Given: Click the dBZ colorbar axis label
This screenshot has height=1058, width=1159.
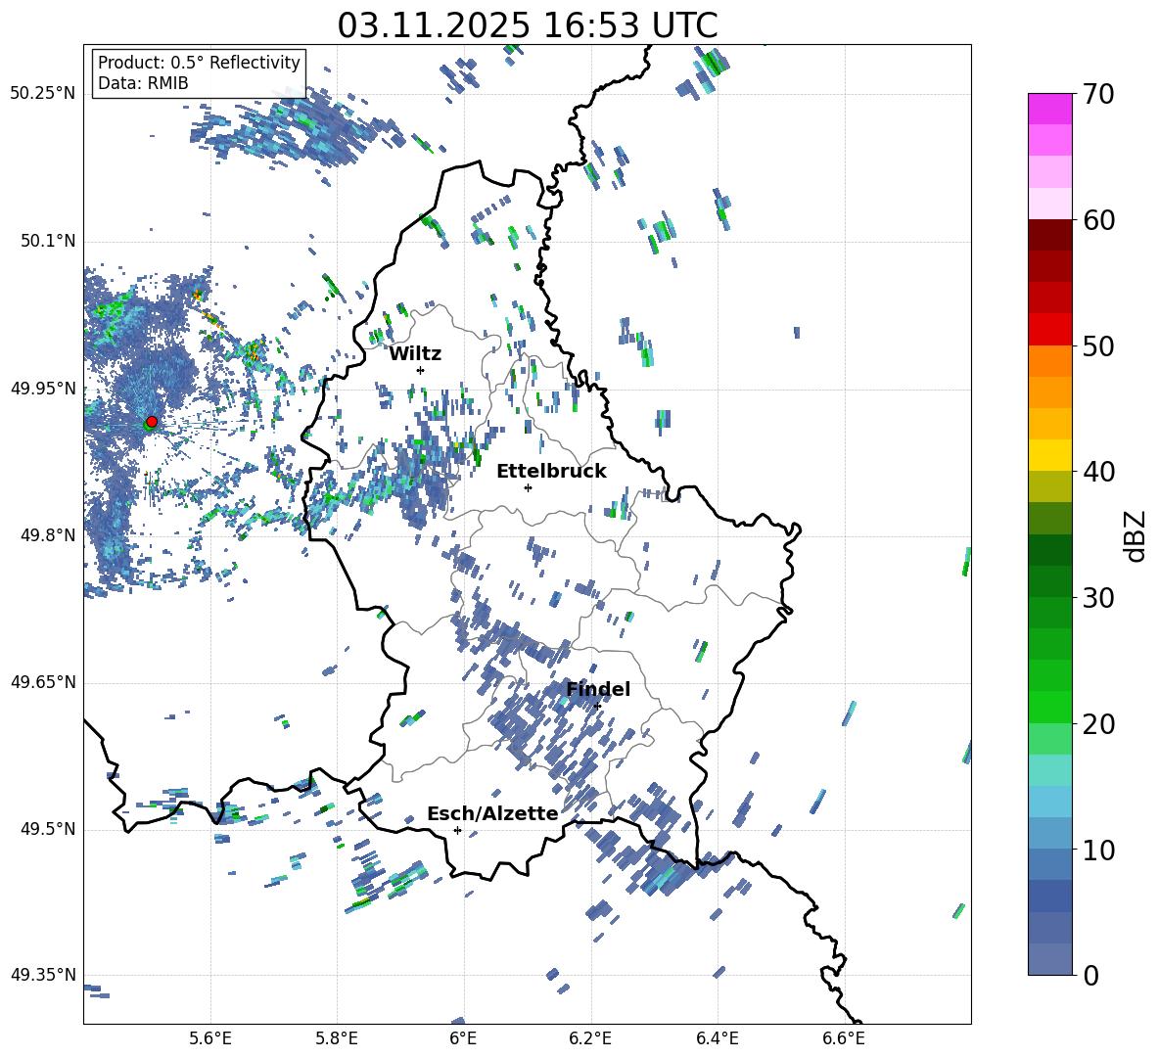Looking at the screenshot, I should 1136,536.
